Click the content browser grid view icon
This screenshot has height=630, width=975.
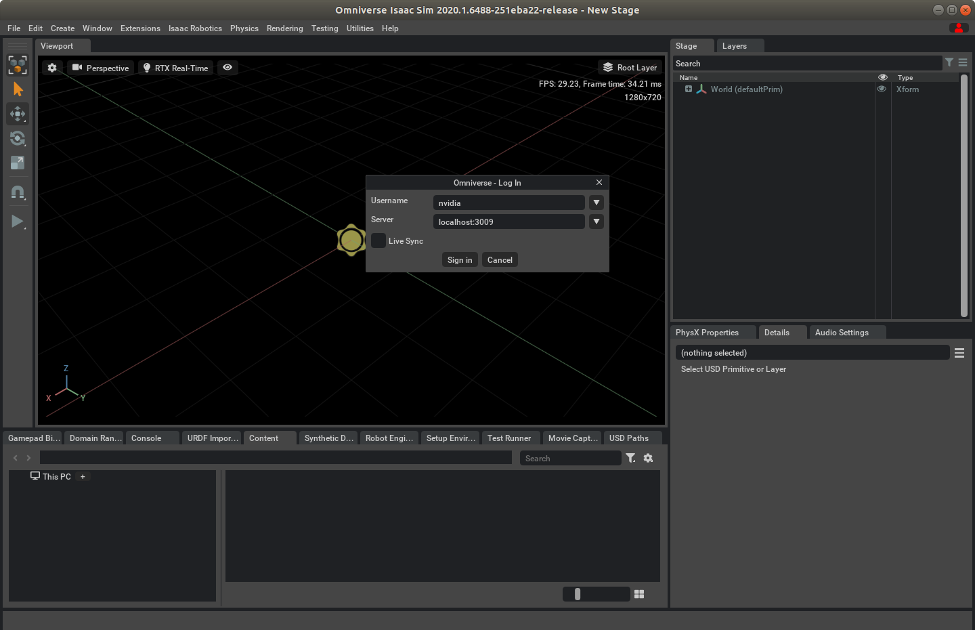[x=639, y=594]
